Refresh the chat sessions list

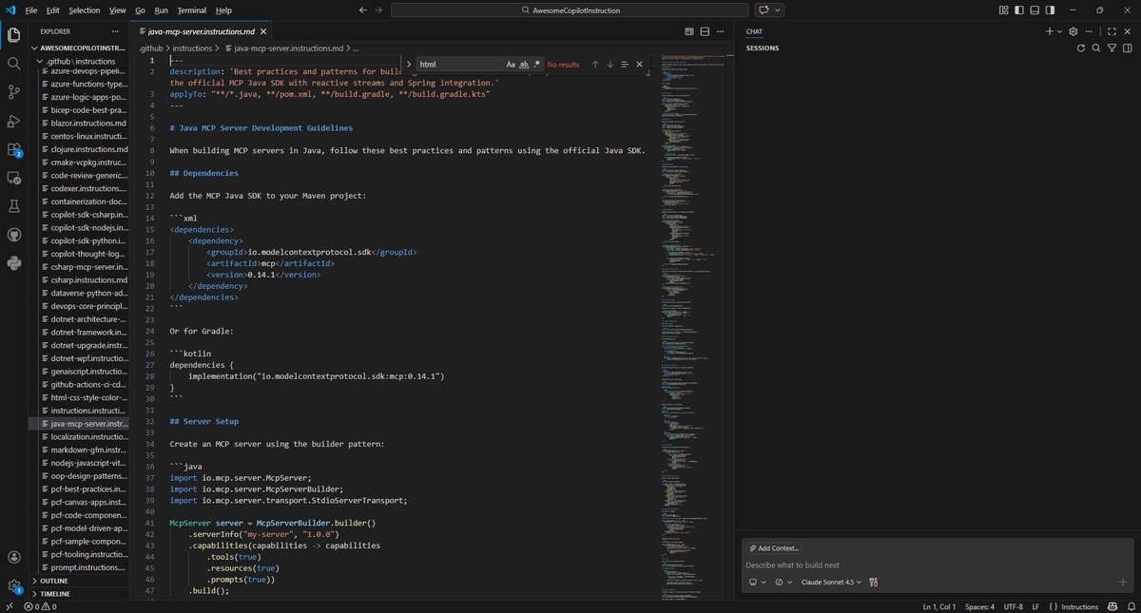1081,48
